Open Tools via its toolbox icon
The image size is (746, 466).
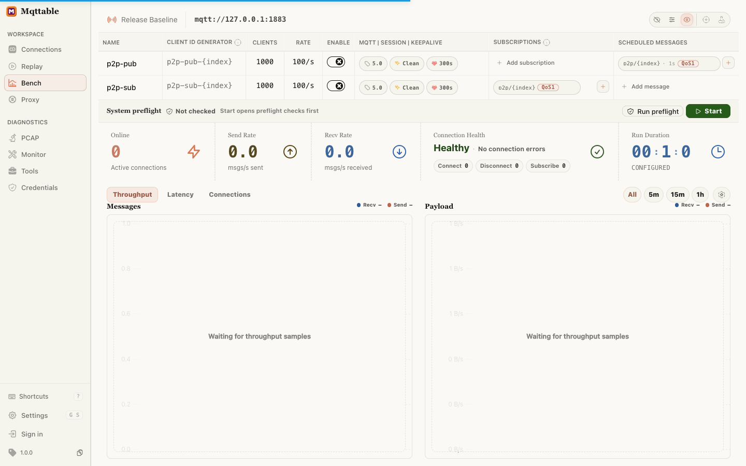coord(12,171)
